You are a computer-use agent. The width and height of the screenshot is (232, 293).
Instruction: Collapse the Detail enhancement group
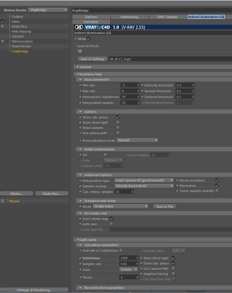click(80, 149)
